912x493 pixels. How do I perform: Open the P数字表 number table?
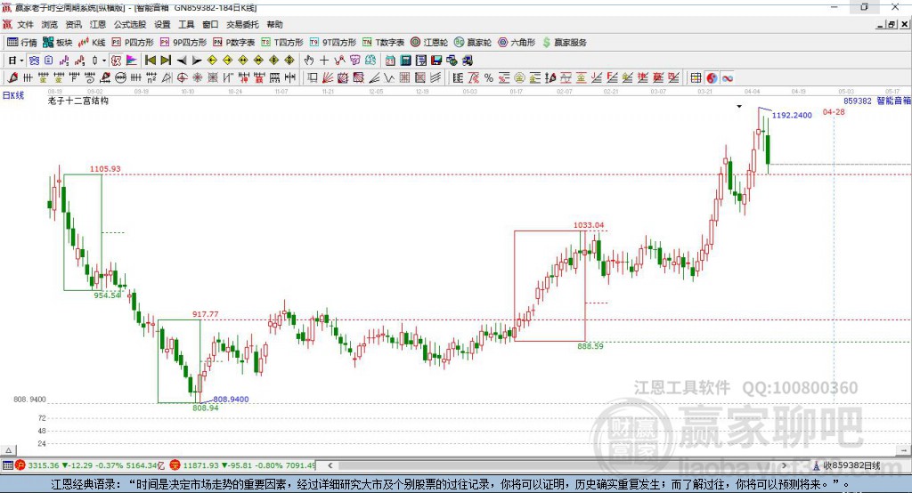234,43
